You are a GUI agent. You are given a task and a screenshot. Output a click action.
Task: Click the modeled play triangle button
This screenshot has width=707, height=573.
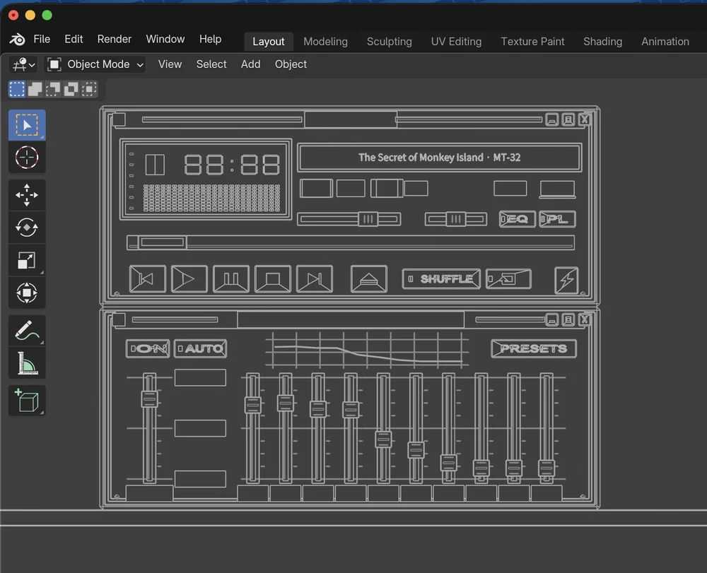189,279
